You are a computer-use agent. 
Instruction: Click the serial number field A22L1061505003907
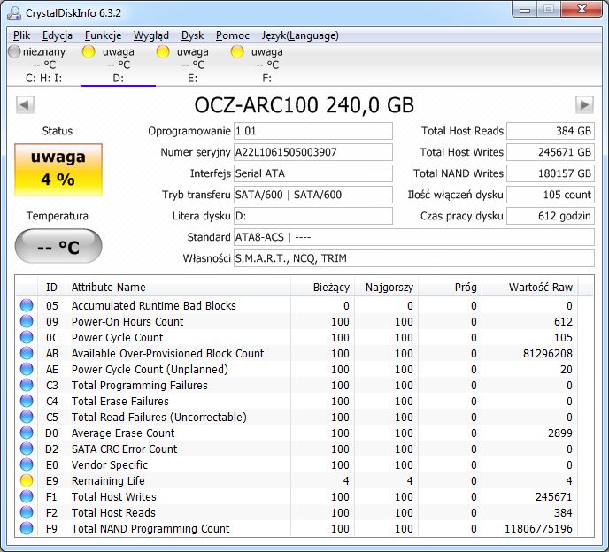point(313,152)
